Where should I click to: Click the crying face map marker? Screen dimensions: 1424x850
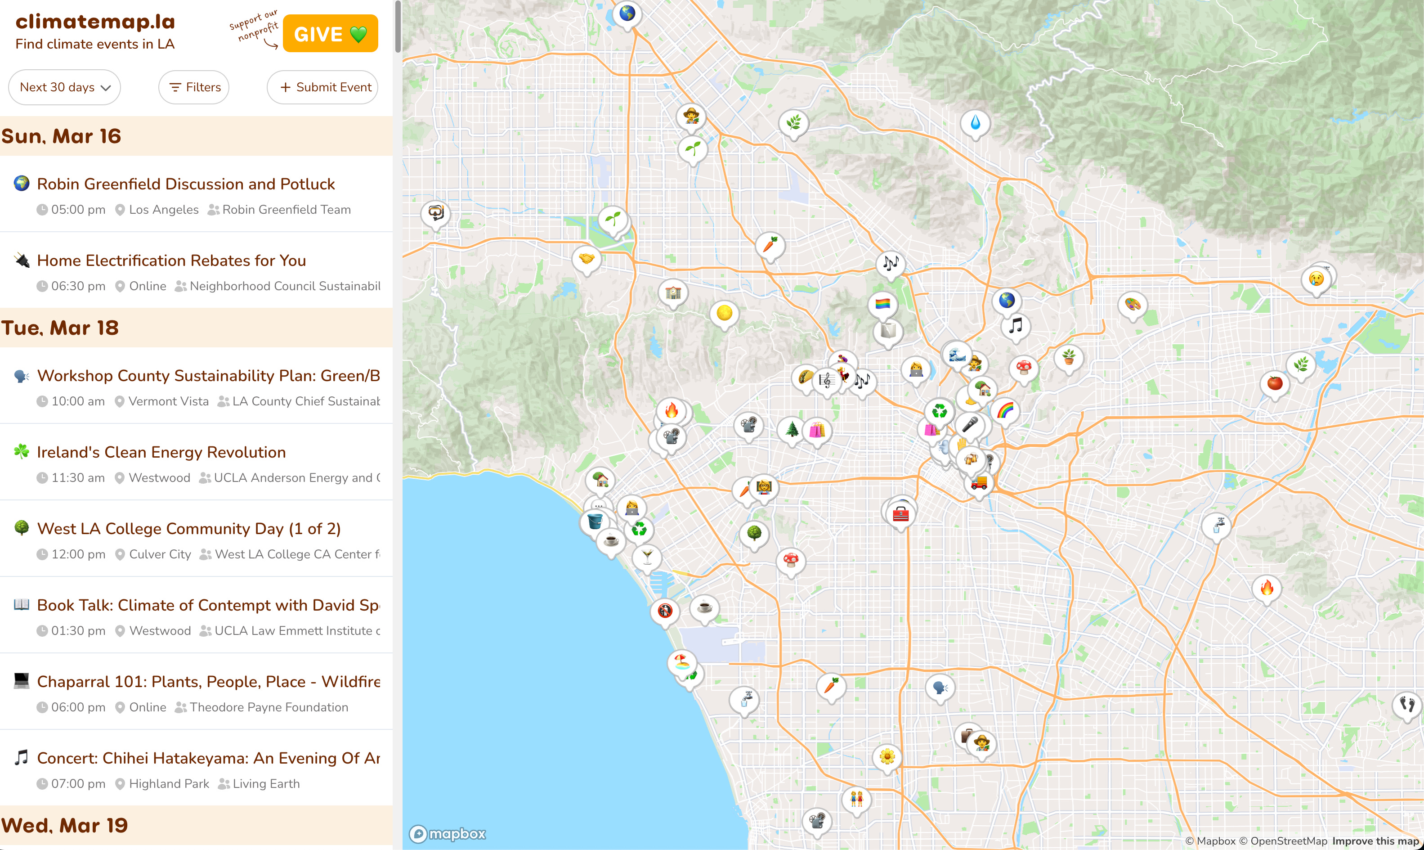click(1316, 279)
